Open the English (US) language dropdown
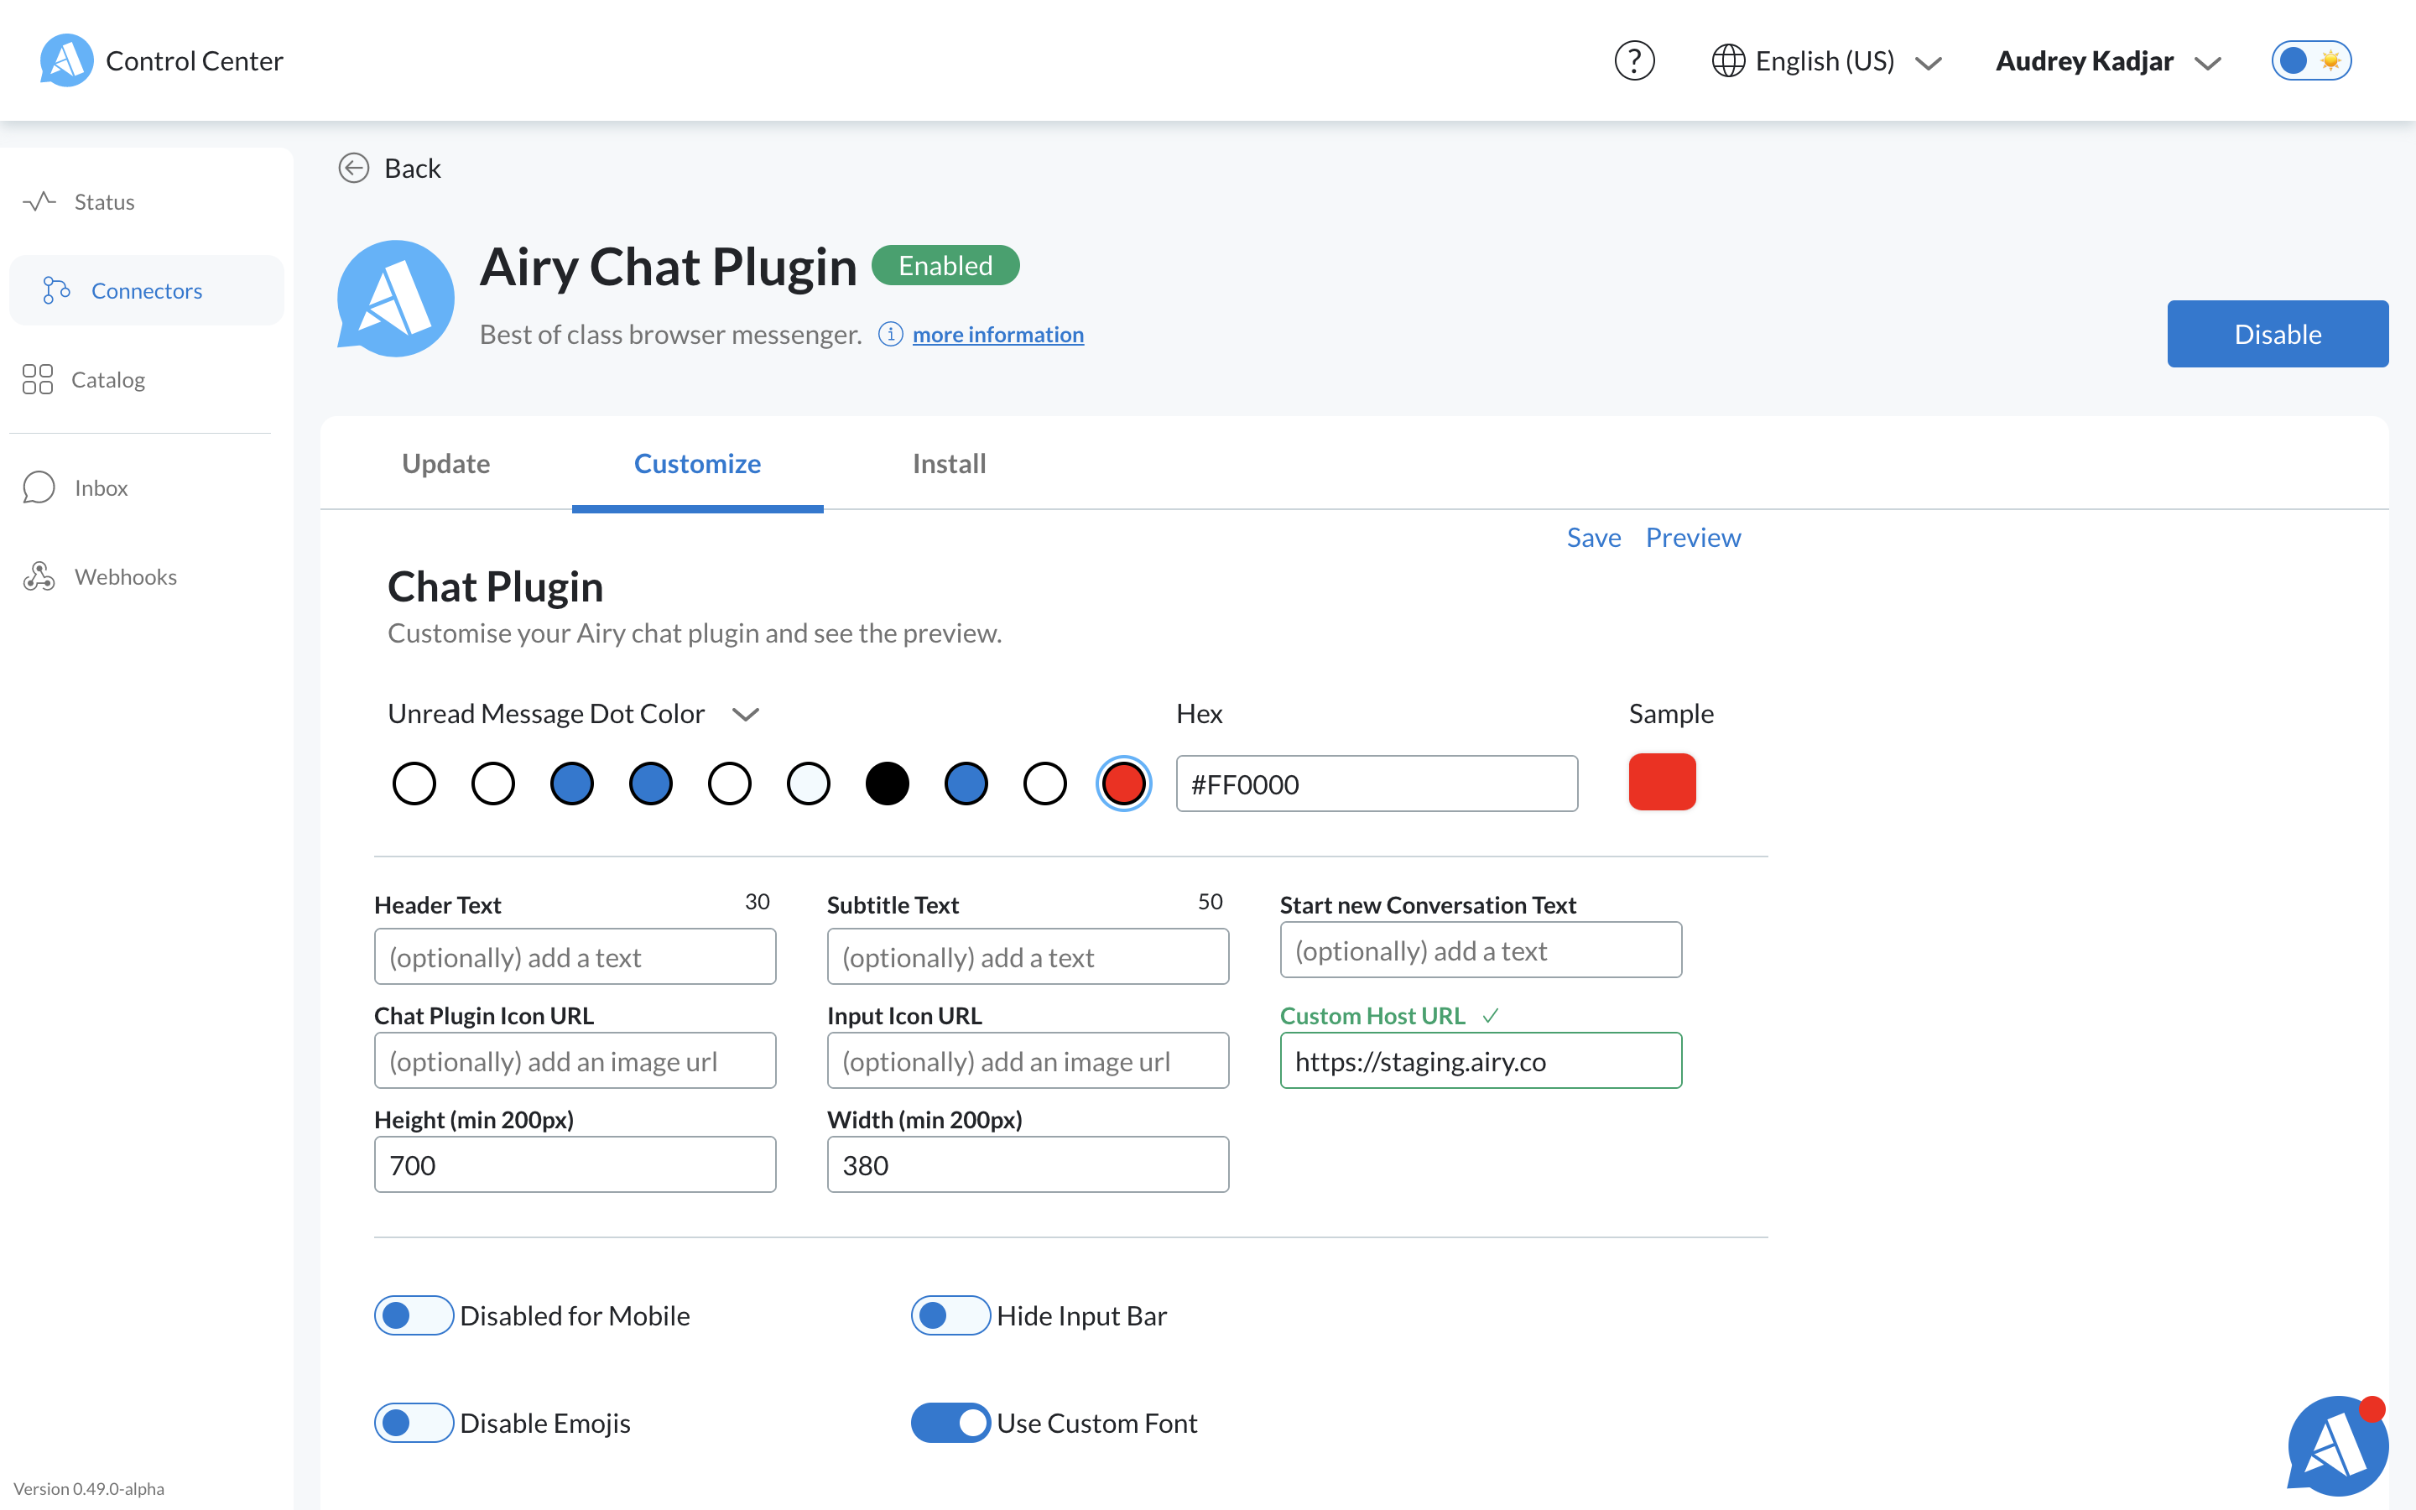The image size is (2416, 1510). [x=1825, y=60]
